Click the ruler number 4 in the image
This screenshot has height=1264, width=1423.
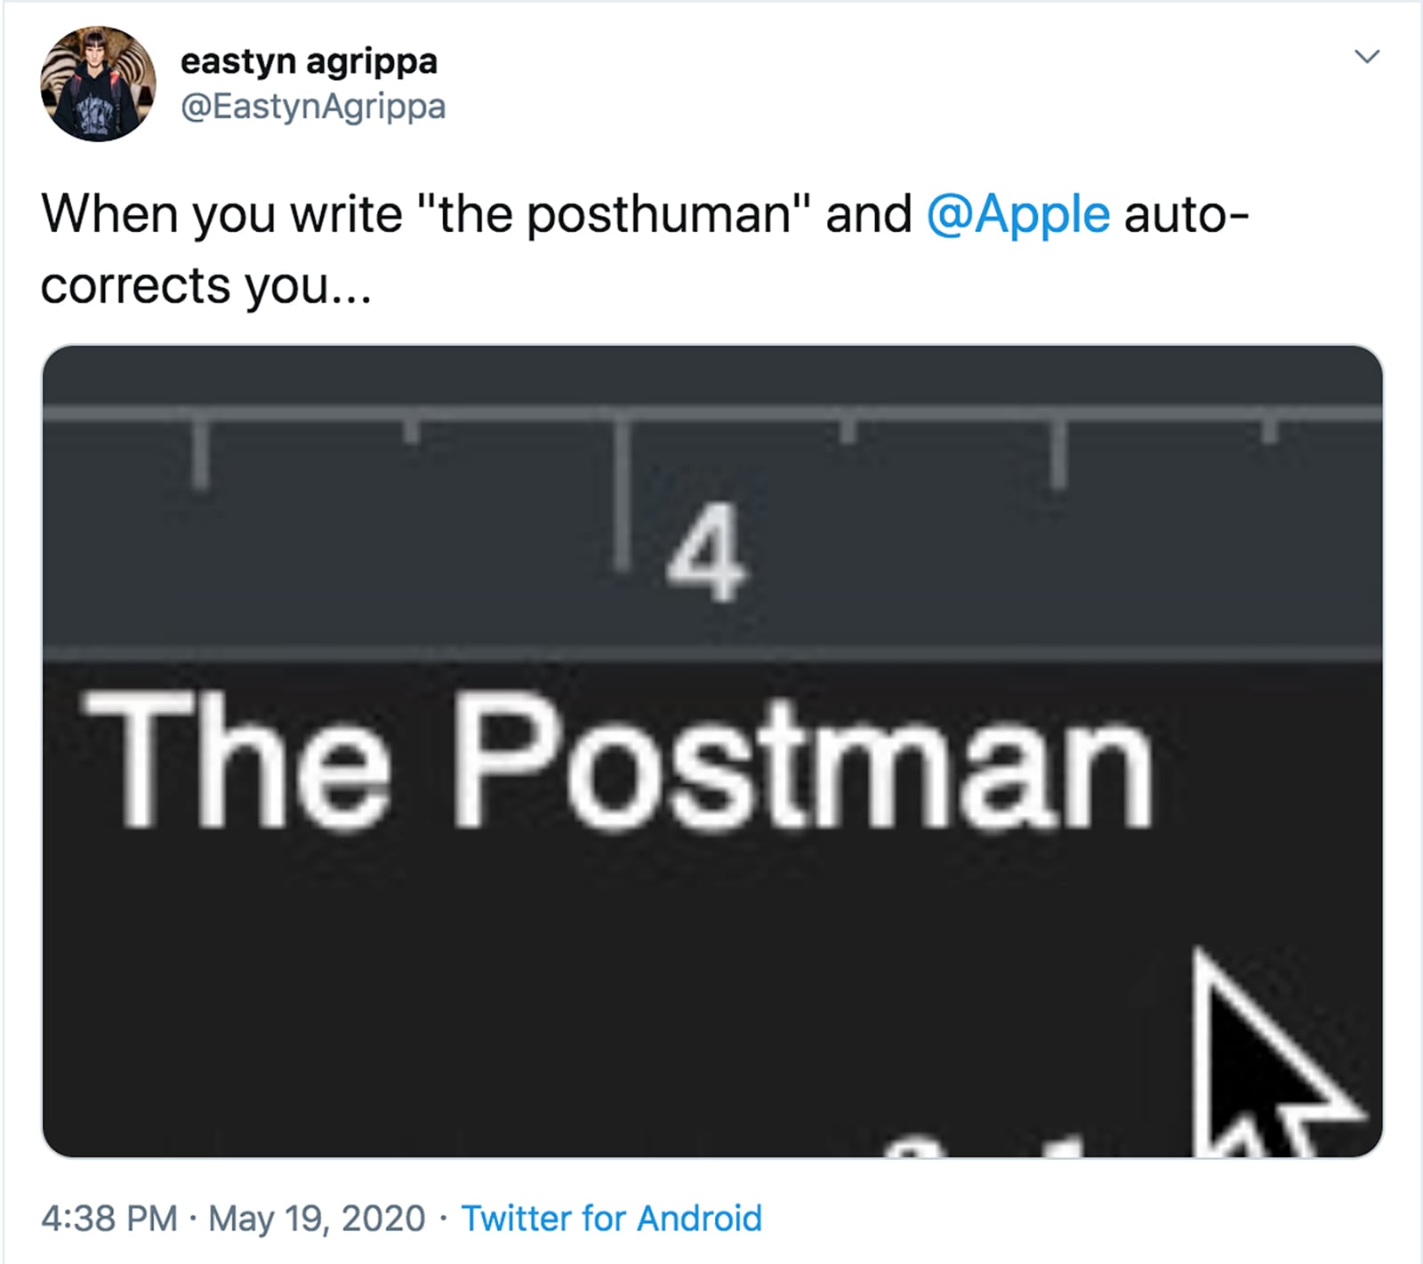(x=705, y=551)
